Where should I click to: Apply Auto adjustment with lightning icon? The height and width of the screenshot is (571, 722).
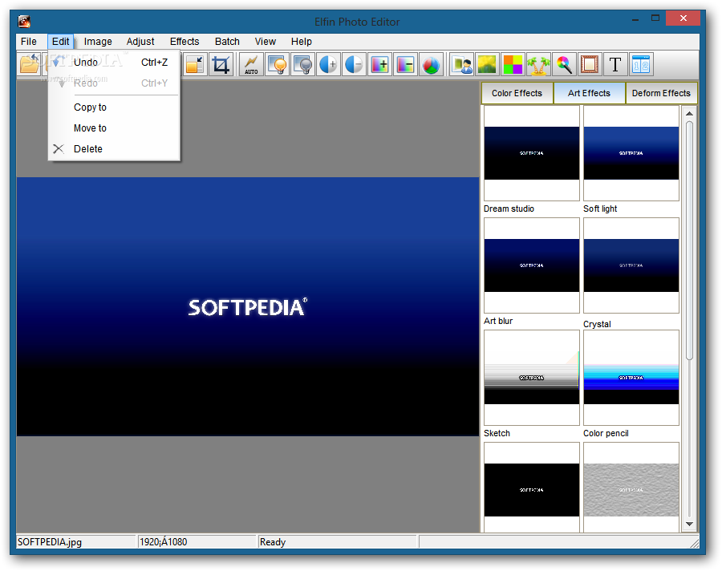pyautogui.click(x=251, y=64)
